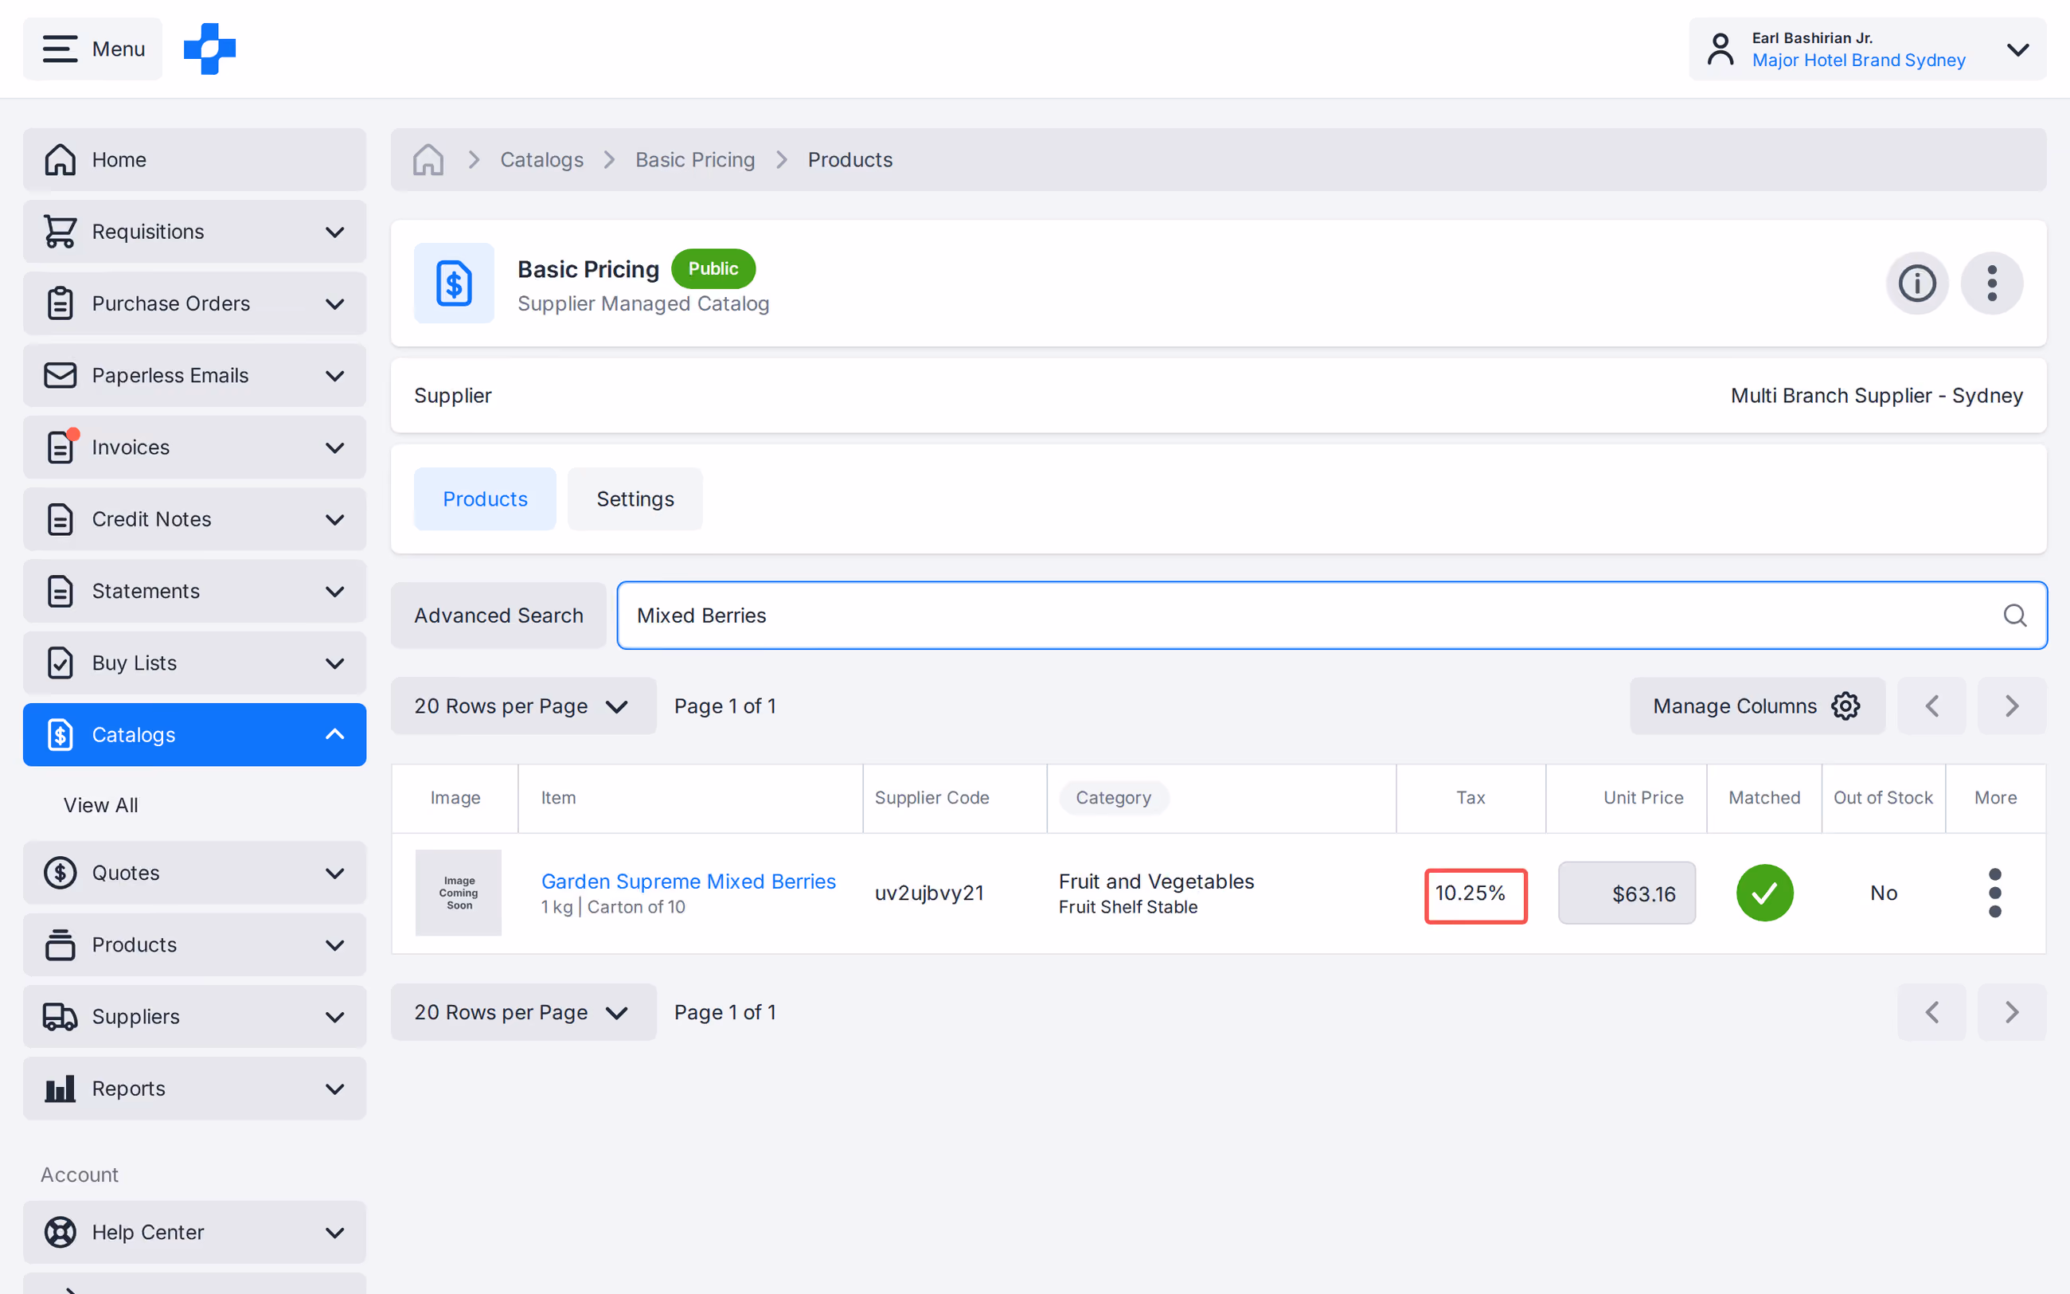Image resolution: width=2070 pixels, height=1294 pixels.
Task: Open the catalog header three-dot menu
Action: 1992,283
